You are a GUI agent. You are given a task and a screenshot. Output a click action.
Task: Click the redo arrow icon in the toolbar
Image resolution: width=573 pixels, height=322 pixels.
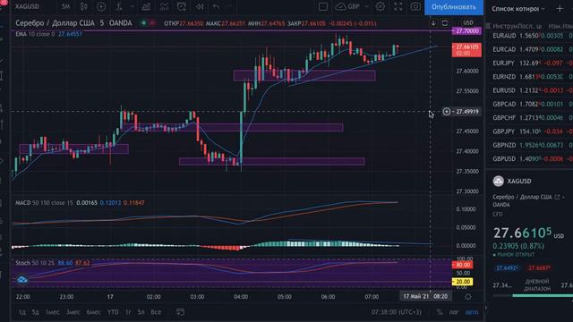229,6
